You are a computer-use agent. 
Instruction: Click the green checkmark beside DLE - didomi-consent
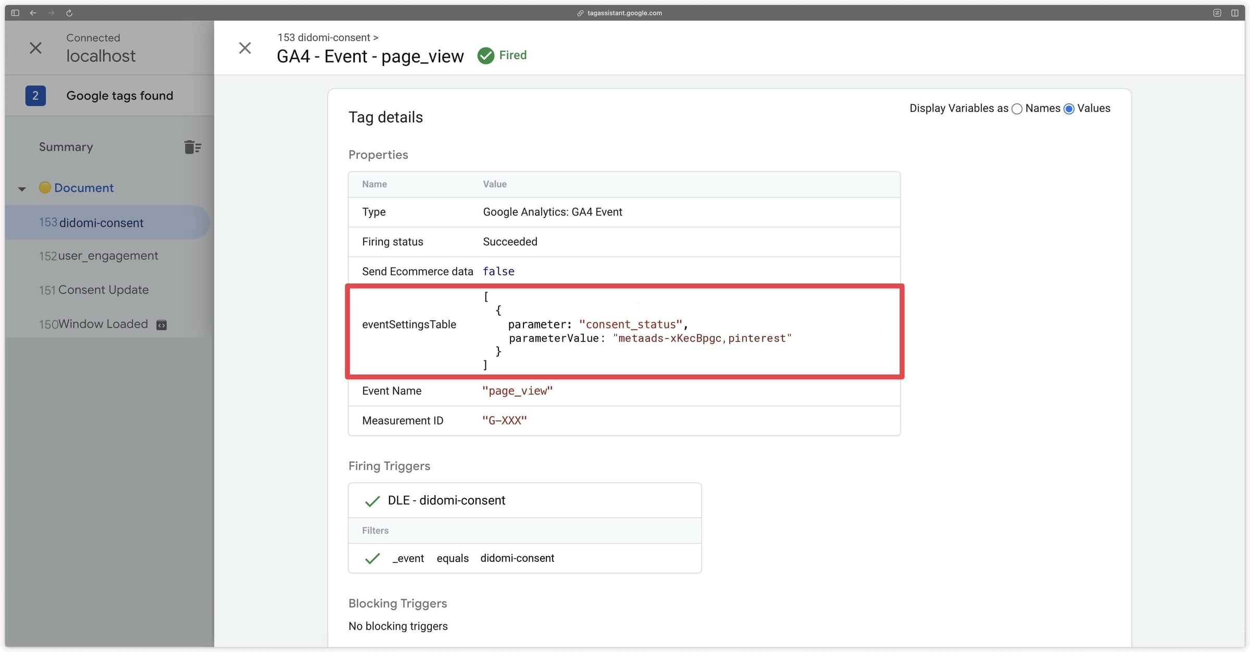pos(372,501)
